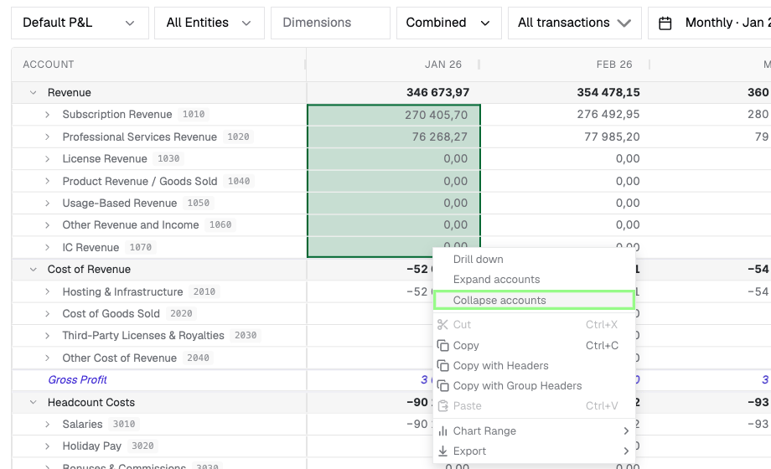The width and height of the screenshot is (771, 469).
Task: Expand the IC Revenue row
Action: pos(47,247)
